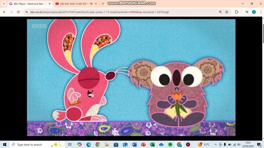Viewport: 264px width, 148px height.
Task: Expand hidden system tray icons
Action: pyautogui.click(x=216, y=144)
